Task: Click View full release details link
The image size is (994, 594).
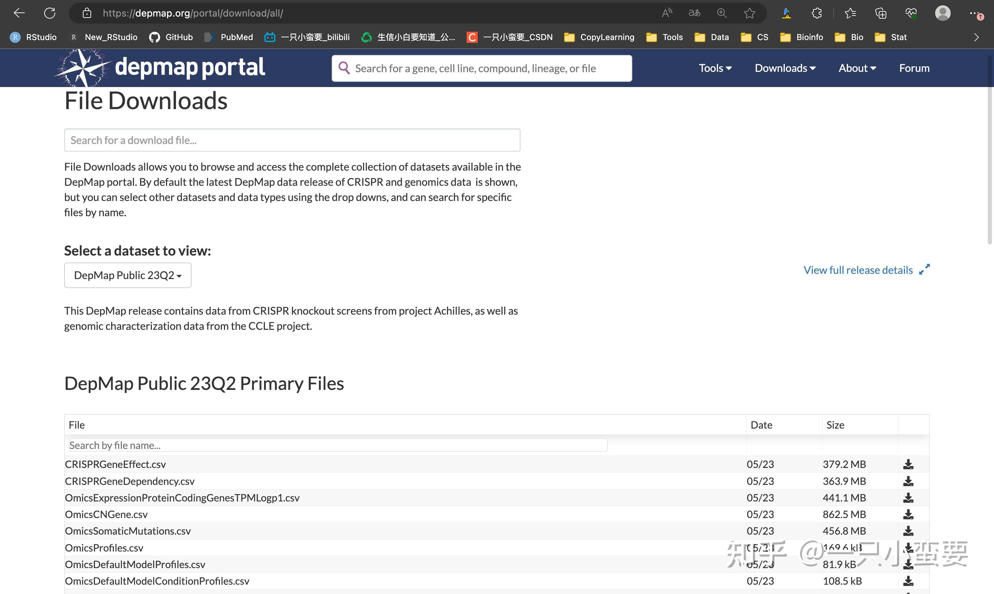Action: click(x=858, y=270)
